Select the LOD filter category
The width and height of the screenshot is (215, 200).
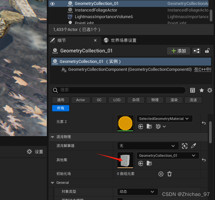(117, 100)
